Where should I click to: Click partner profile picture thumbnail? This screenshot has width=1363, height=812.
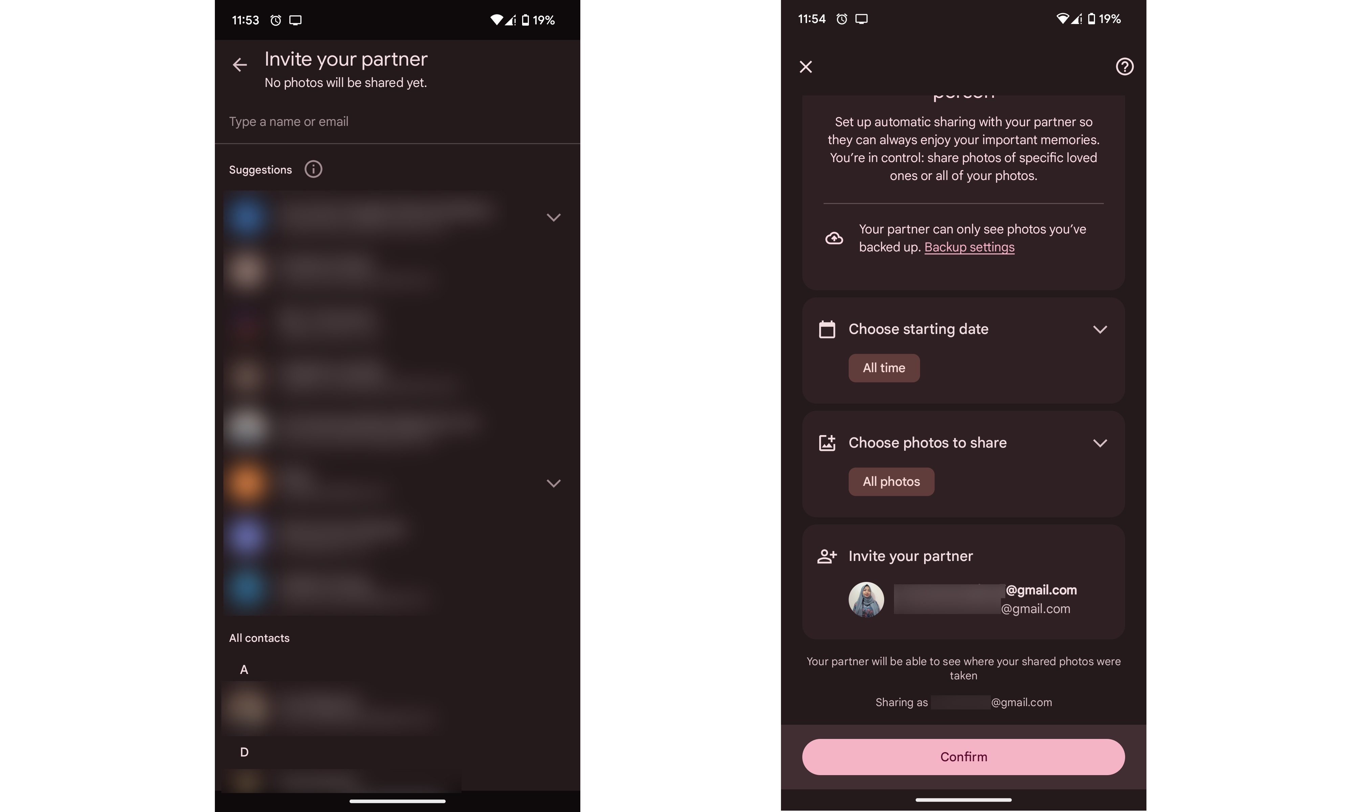coord(866,599)
